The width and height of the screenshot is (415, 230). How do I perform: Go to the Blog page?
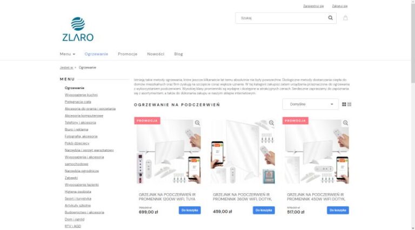click(x=178, y=54)
